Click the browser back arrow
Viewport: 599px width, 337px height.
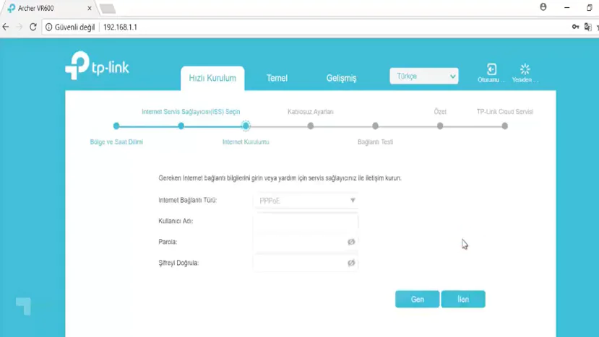coord(7,27)
